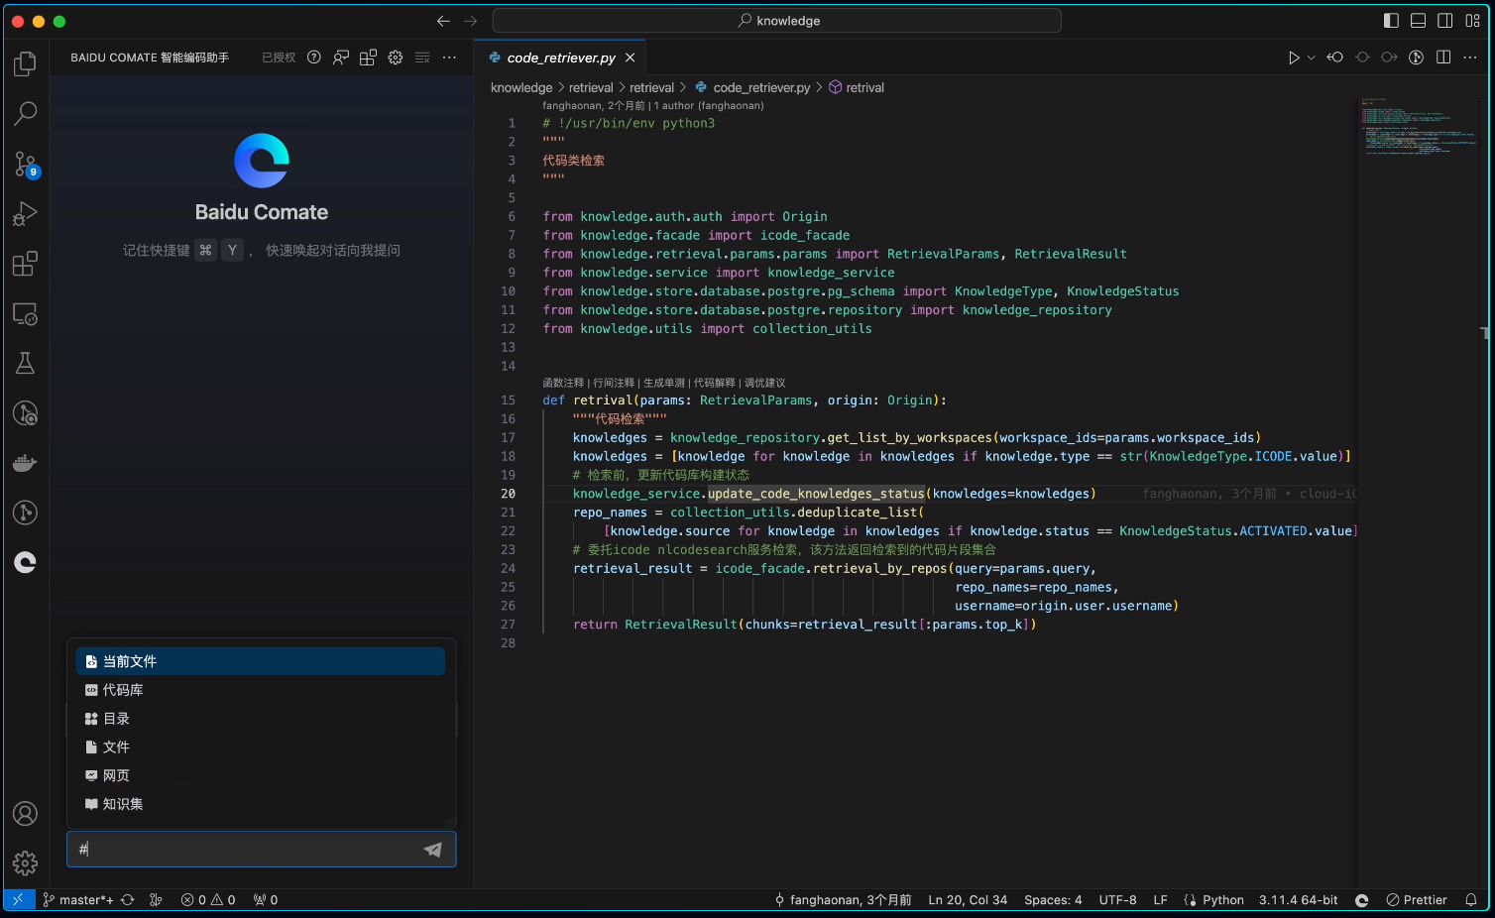Viewport: 1495px width, 918px height.
Task: Go to line via Ln 20, Col 34
Action: [x=968, y=900]
